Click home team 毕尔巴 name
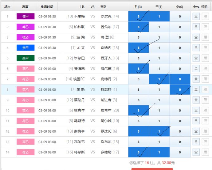The width and height of the screenshot is (212, 170). pyautogui.click(x=79, y=58)
